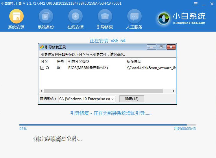The height and width of the screenshot is (158, 216).
Task: Uncheck the C: partition checkbox
Action: tap(42, 68)
